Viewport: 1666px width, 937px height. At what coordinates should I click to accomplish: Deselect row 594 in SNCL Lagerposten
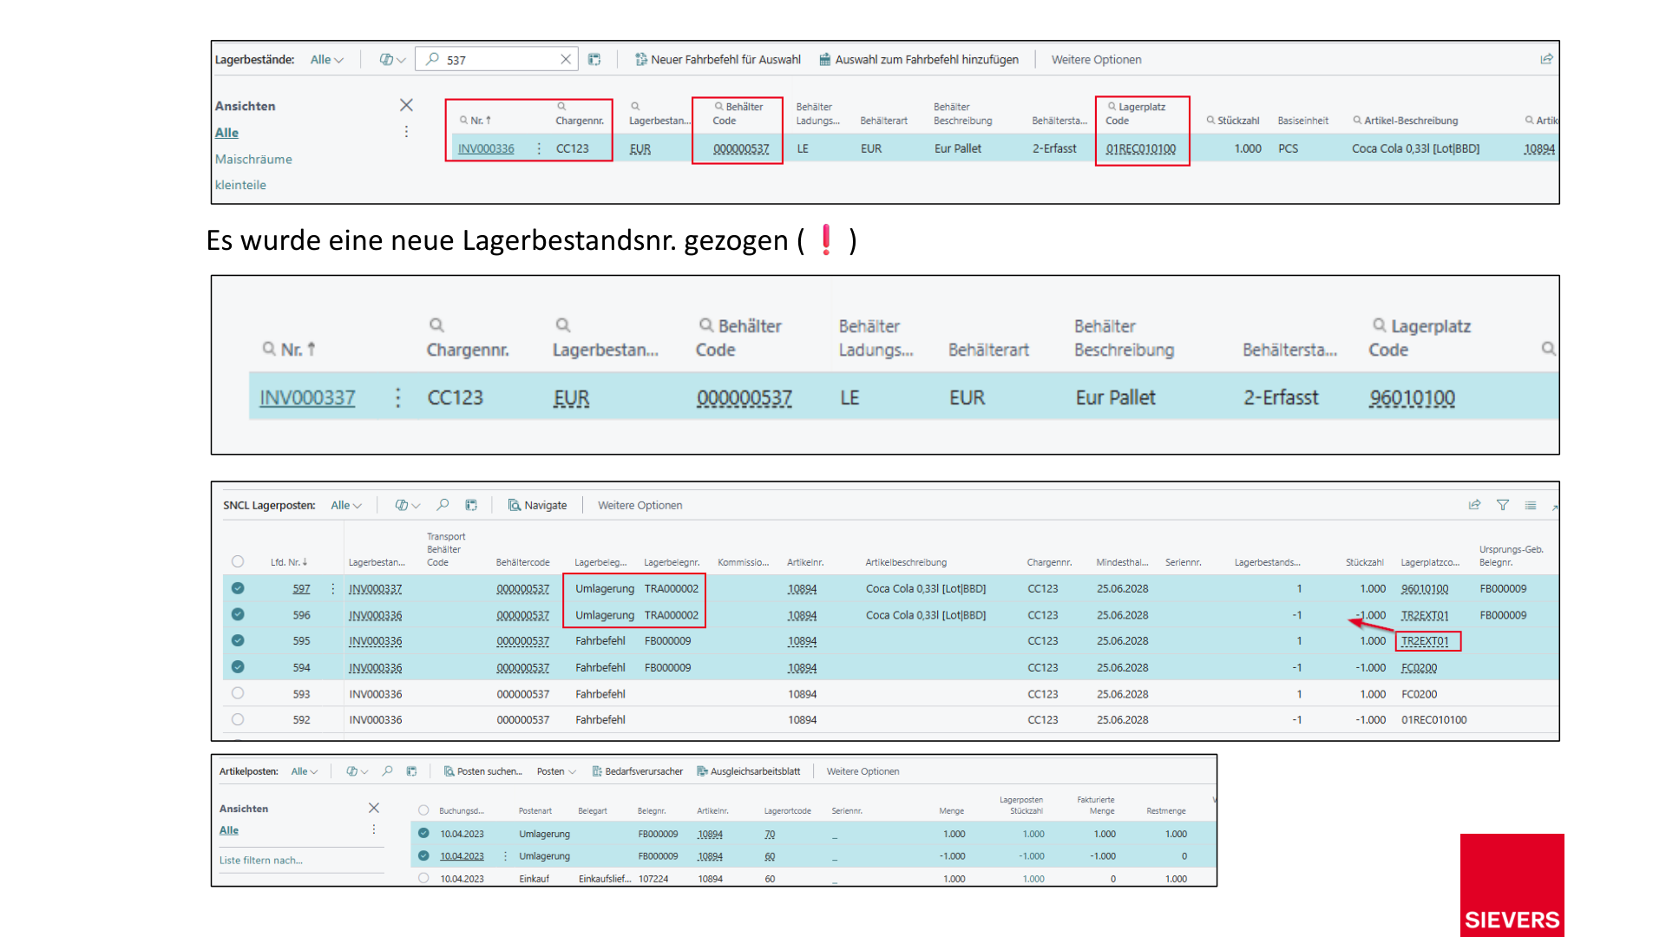(238, 667)
